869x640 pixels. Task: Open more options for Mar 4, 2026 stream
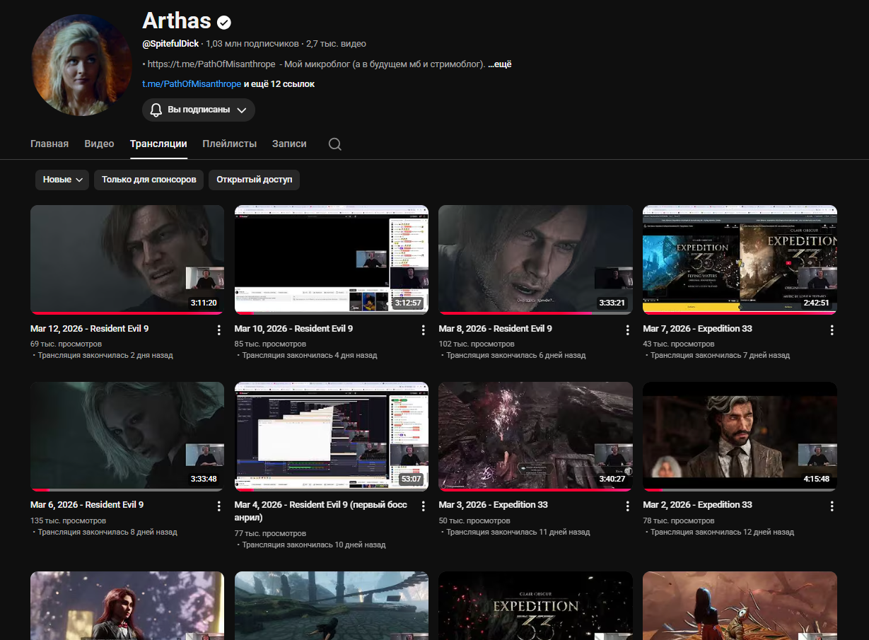click(424, 506)
